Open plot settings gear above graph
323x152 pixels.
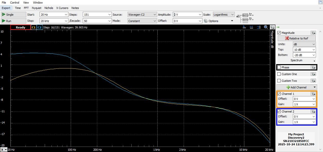(272, 27)
